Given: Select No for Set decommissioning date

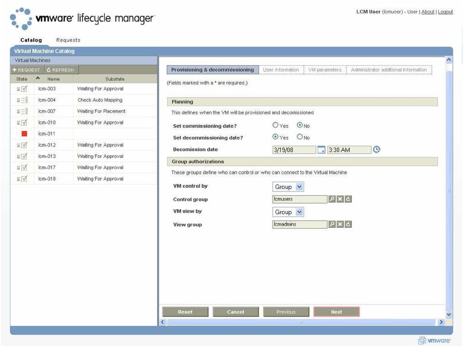Looking at the screenshot, I should pos(300,137).
